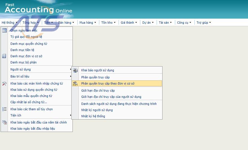
Task: Click the calendar icon beside Chọn ngày làm việc
Action: click(4, 30)
